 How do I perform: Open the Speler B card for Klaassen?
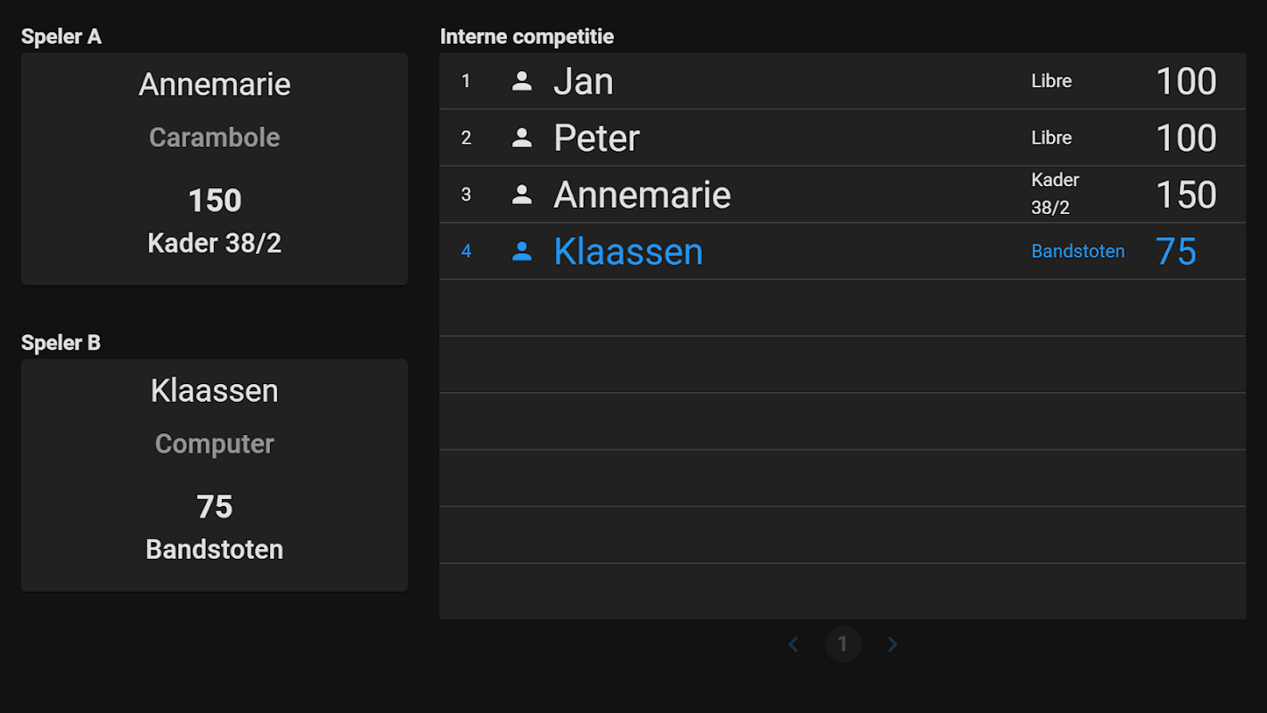point(215,476)
